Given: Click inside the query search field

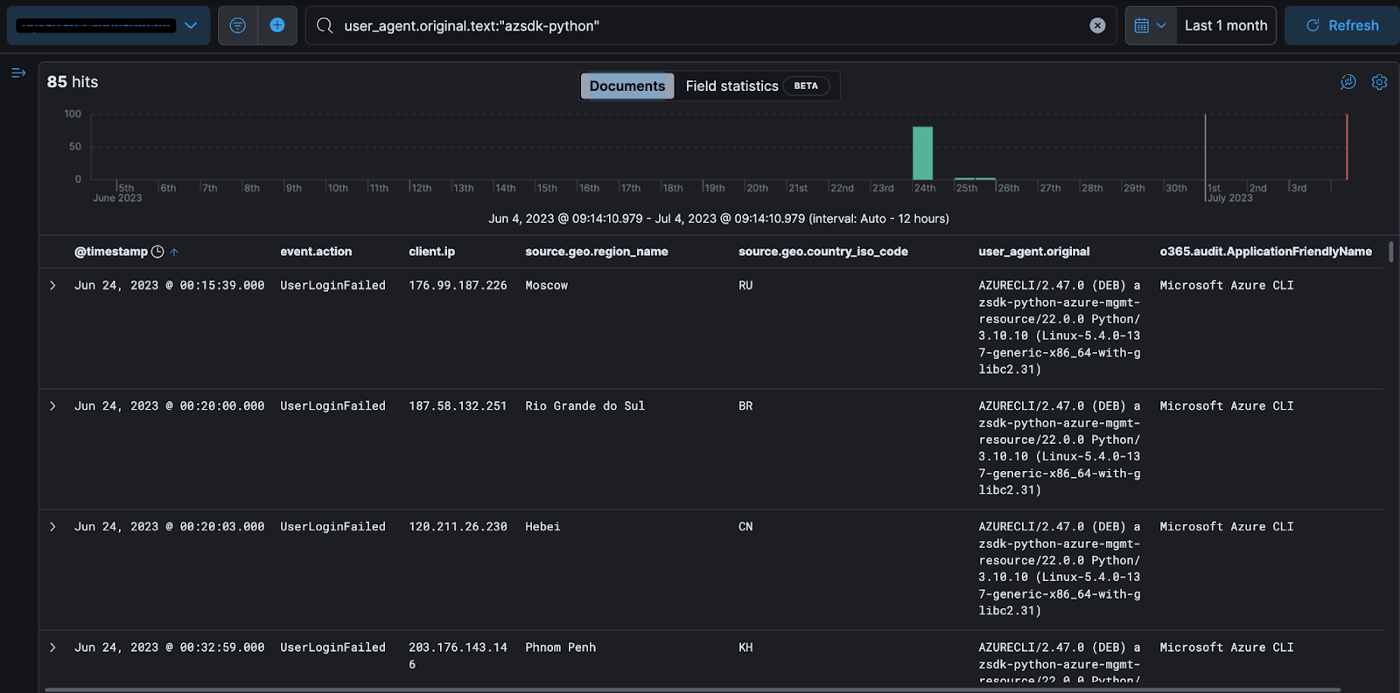Looking at the screenshot, I should pos(700,26).
